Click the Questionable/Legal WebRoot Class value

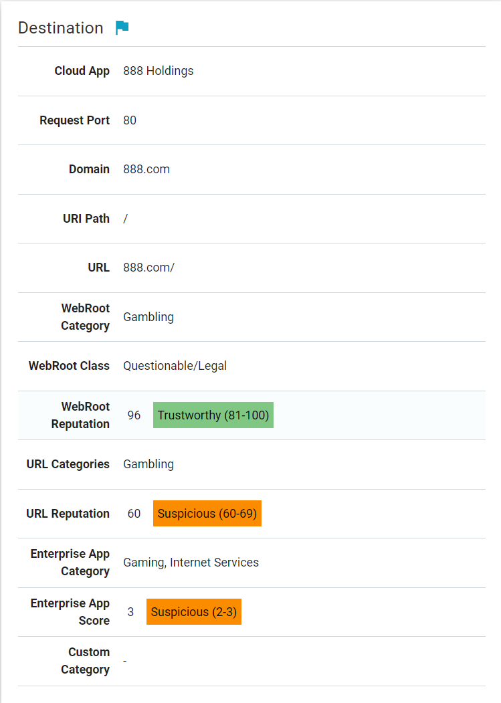click(x=175, y=366)
